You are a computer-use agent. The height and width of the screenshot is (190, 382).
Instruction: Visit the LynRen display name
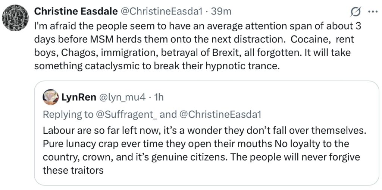78,97
